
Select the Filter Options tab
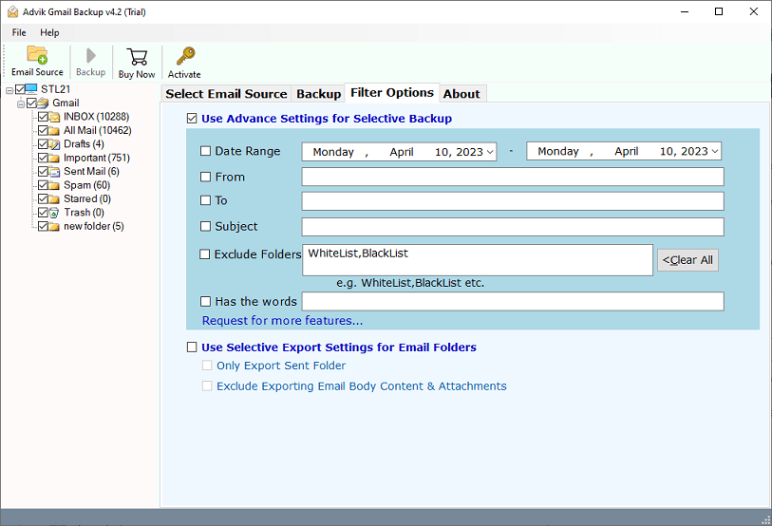[x=392, y=93]
